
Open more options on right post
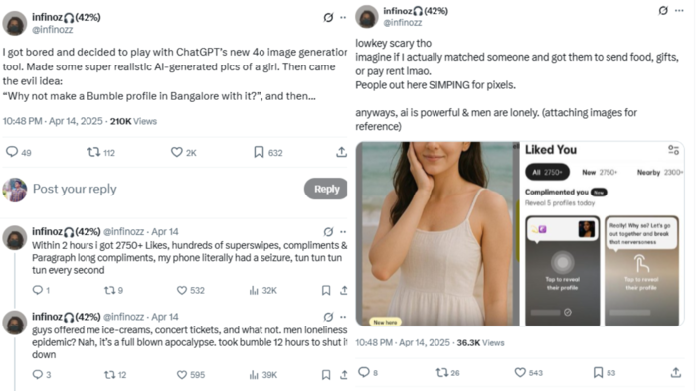[679, 10]
